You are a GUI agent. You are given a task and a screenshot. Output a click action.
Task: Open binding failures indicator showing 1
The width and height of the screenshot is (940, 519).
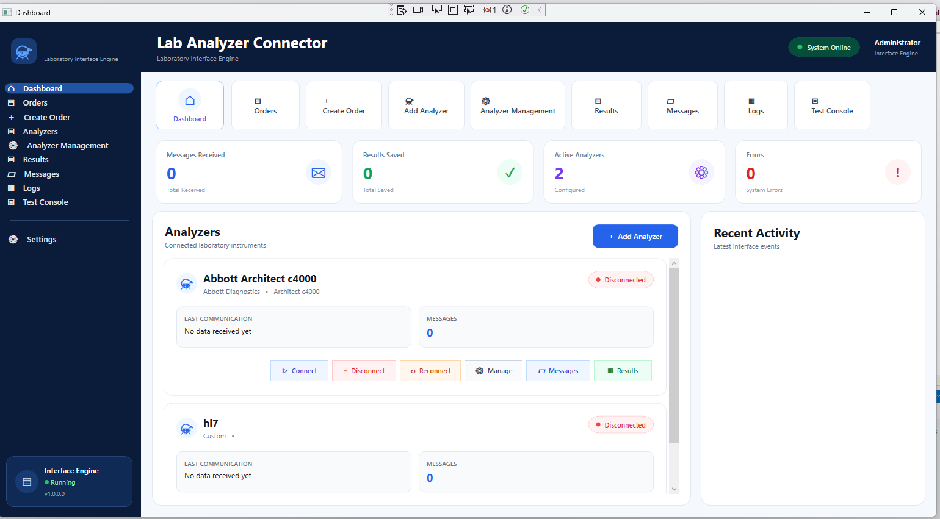(490, 10)
